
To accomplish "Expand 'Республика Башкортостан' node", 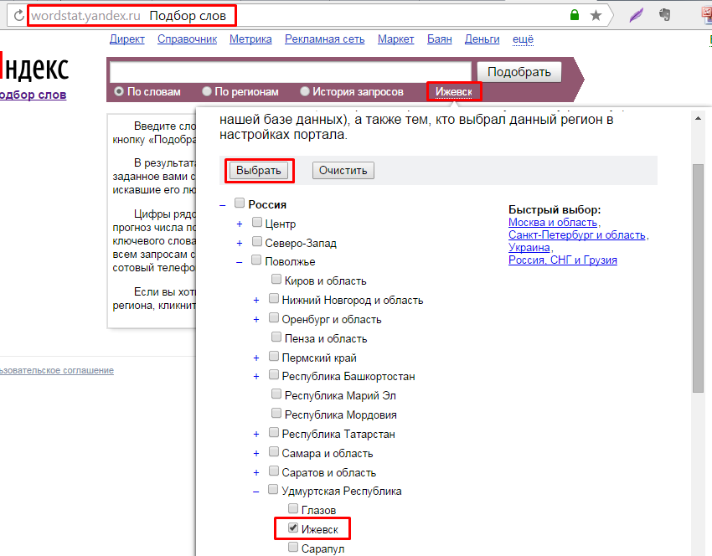I will click(256, 377).
